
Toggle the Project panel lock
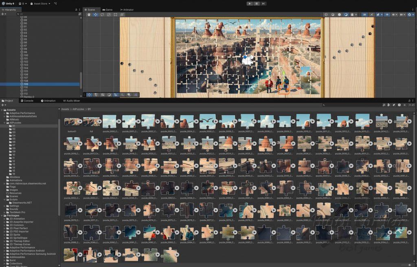[410, 101]
